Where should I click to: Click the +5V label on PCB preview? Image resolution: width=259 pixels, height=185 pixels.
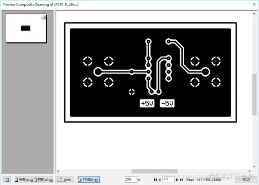point(147,103)
